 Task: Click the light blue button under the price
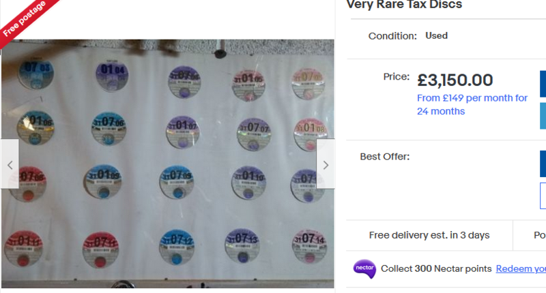(x=543, y=116)
